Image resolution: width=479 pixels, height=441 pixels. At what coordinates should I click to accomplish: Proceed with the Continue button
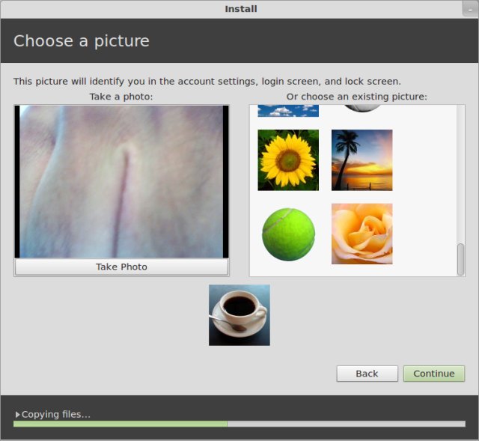pos(434,374)
